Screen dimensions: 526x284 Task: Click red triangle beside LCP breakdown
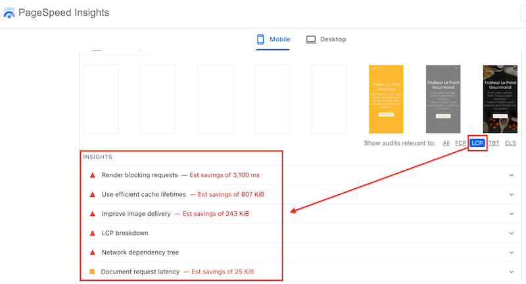[93, 233]
